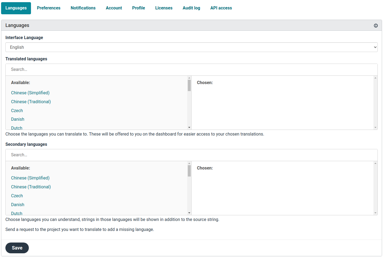Add Czech to translated languages
385x263 pixels.
(17, 110)
